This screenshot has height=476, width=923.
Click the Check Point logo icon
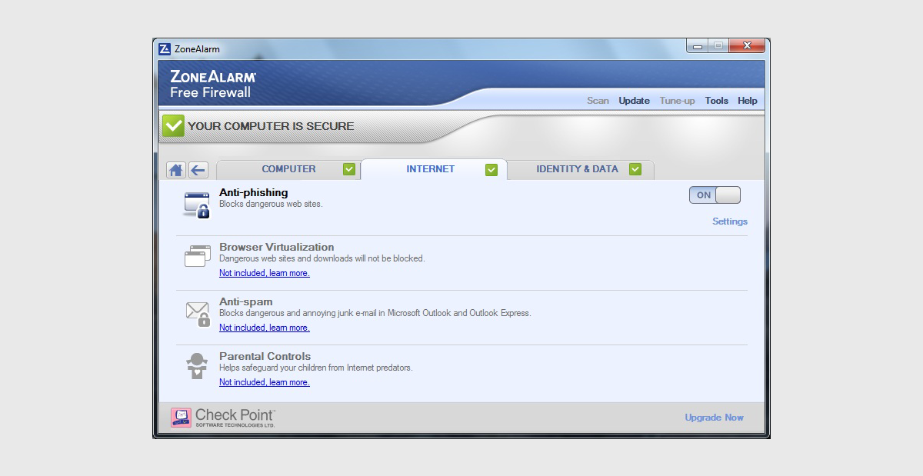181,418
